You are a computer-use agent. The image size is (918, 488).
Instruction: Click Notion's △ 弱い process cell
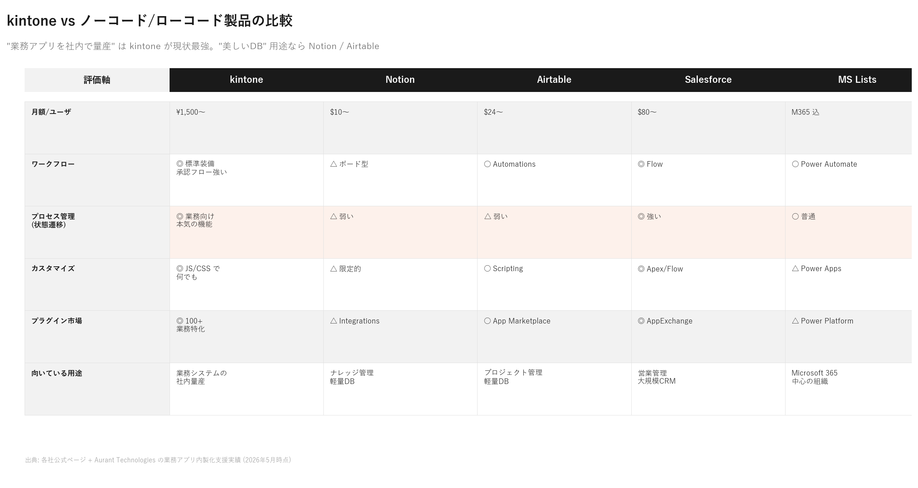click(400, 232)
